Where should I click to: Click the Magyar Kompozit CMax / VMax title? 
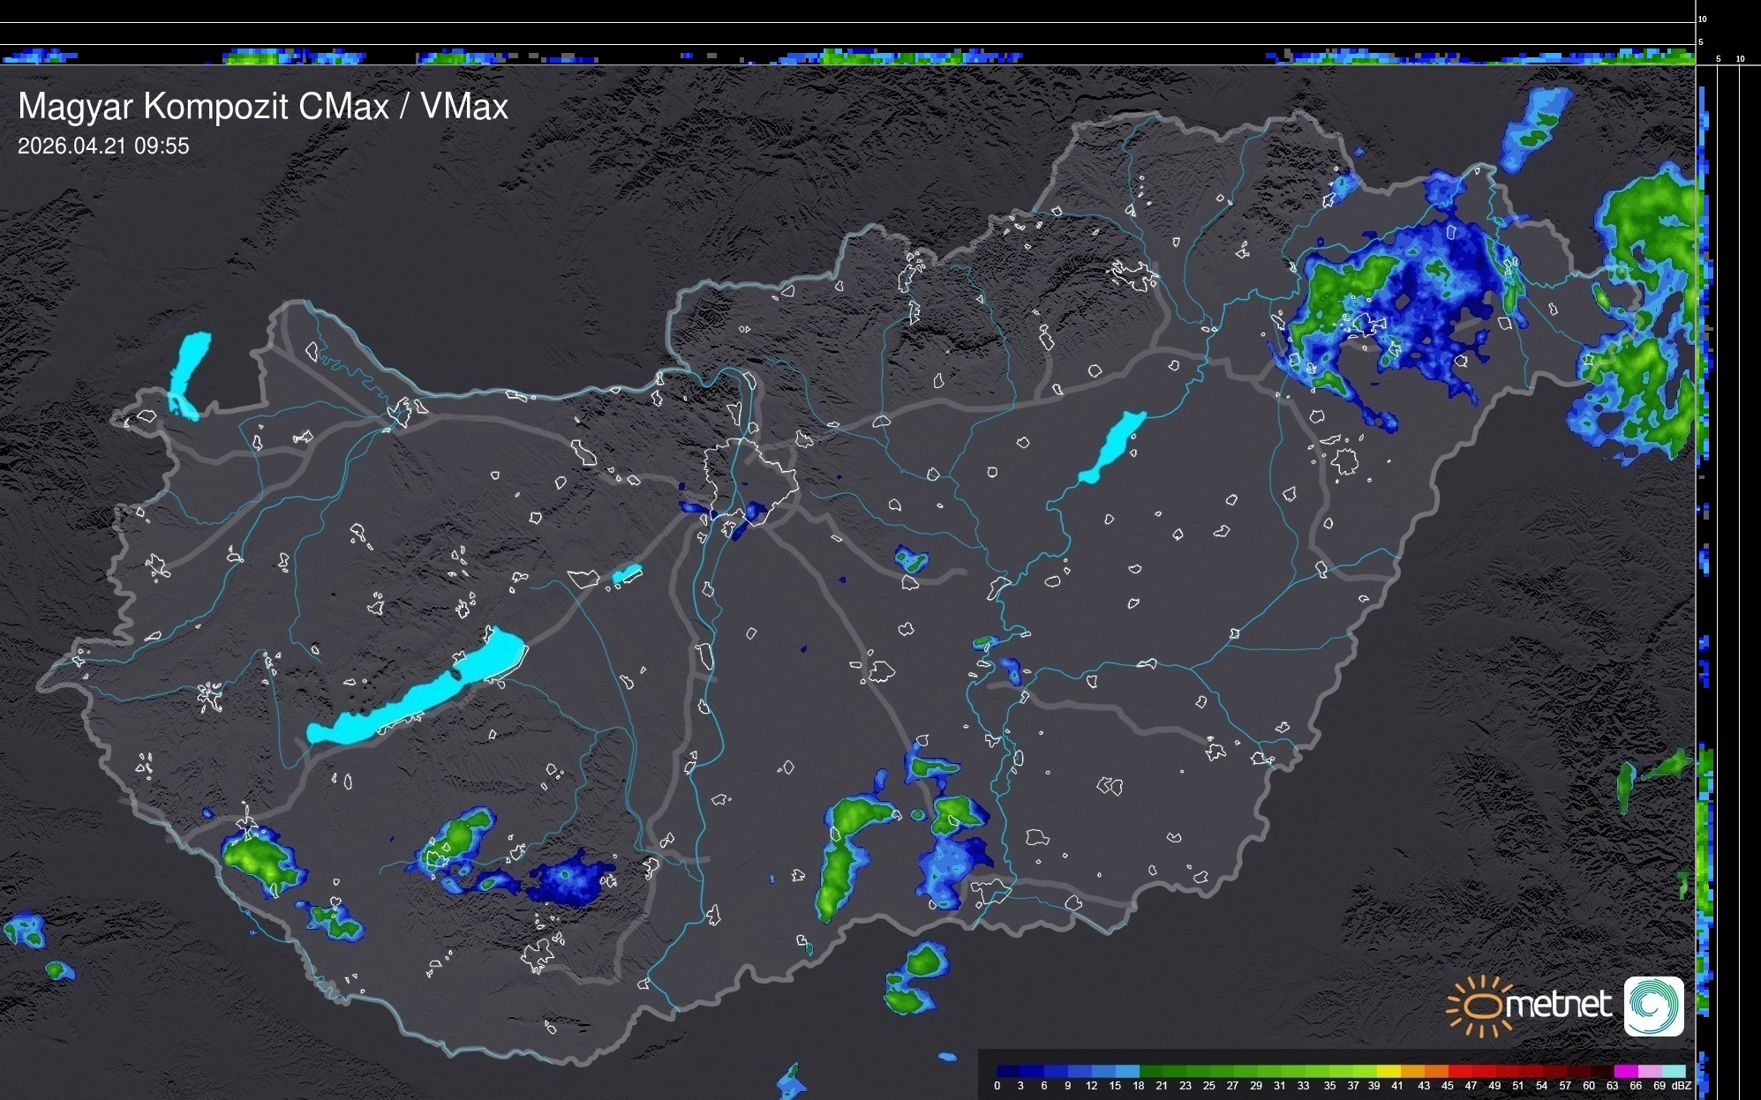coord(262,107)
